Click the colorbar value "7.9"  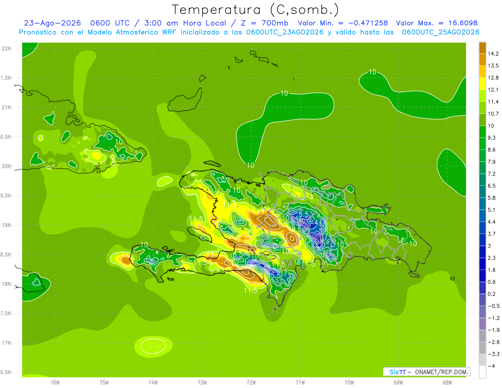[x=492, y=162]
